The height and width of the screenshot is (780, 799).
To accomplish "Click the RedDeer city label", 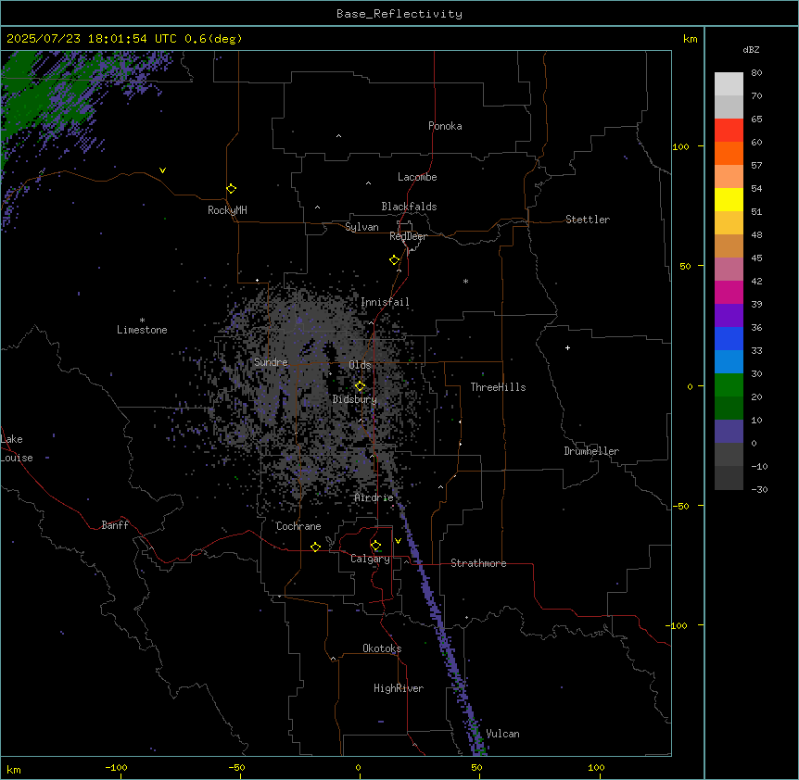I will point(408,236).
